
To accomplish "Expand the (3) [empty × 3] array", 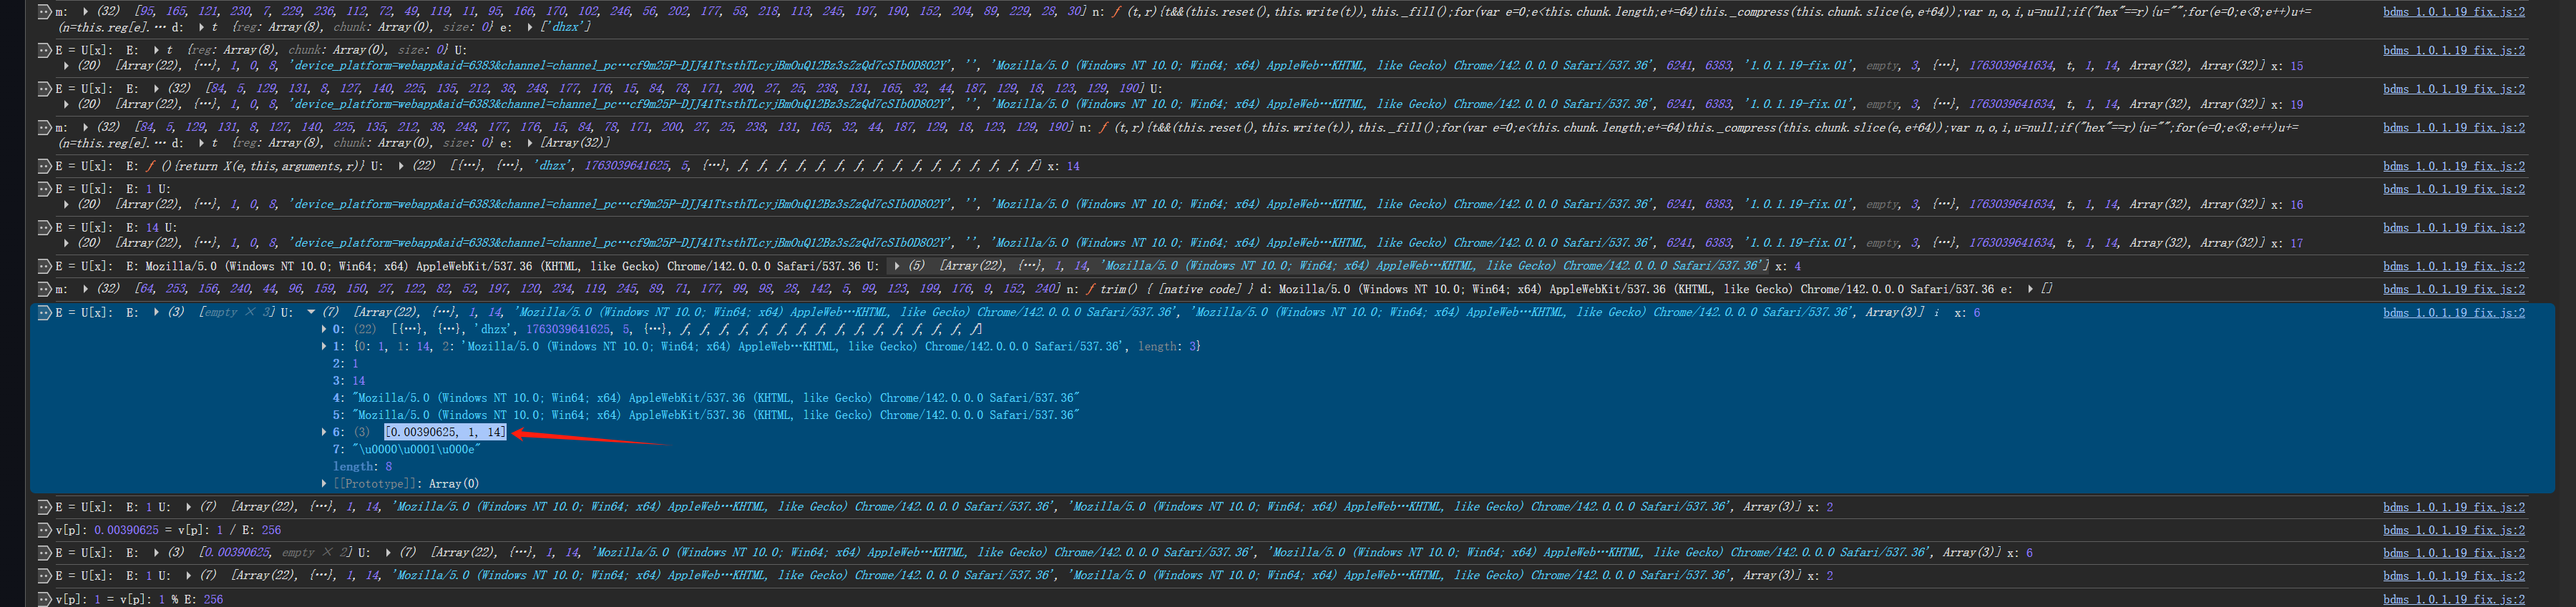I will (156, 312).
